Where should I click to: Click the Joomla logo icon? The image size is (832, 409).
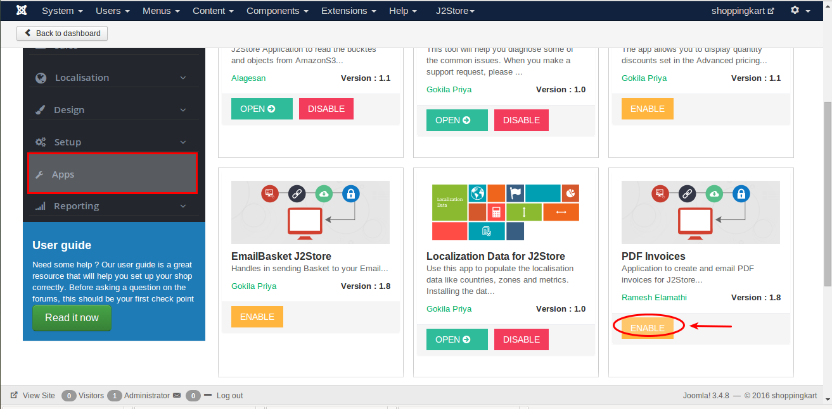pyautogui.click(x=23, y=11)
